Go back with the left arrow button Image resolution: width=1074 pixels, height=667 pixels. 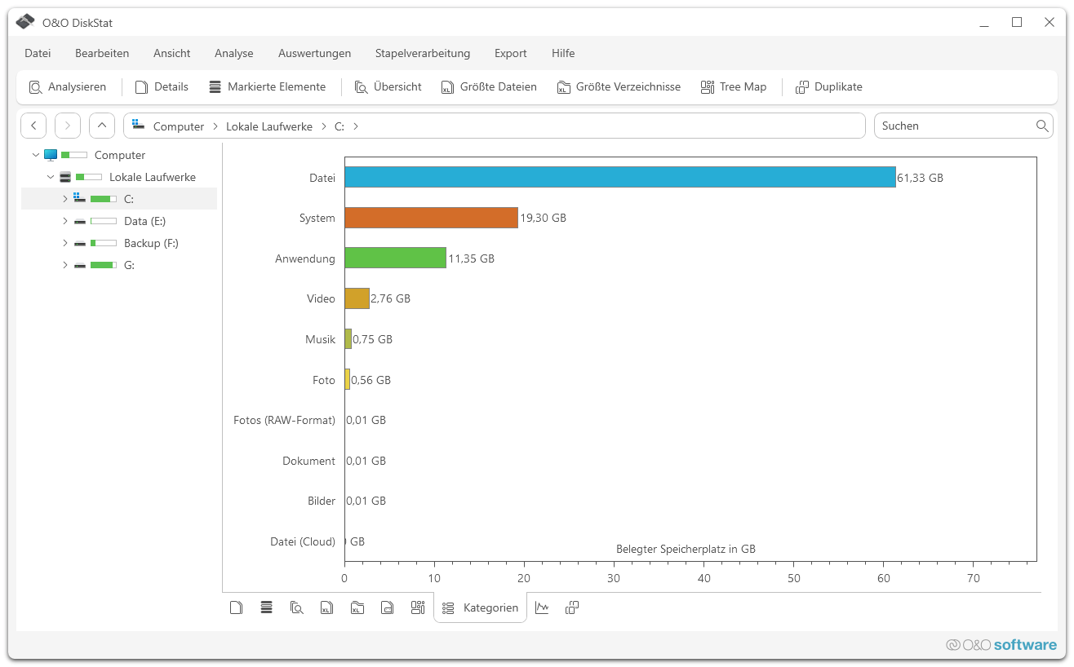[x=33, y=126]
